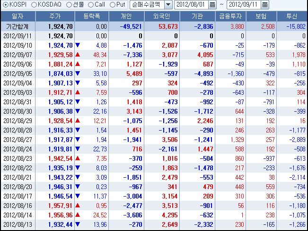Click the 일자 column header
The image size is (308, 231).
pos(18,16)
